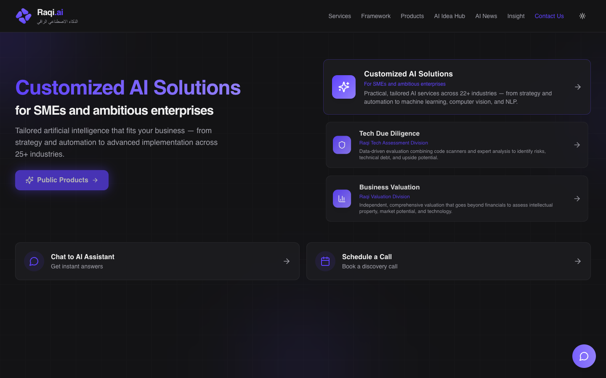The width and height of the screenshot is (606, 378).
Task: Click the Arabic tagline under the logo
Action: 57,21
